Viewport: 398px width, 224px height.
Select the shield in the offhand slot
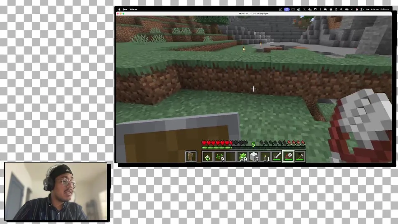point(191,156)
